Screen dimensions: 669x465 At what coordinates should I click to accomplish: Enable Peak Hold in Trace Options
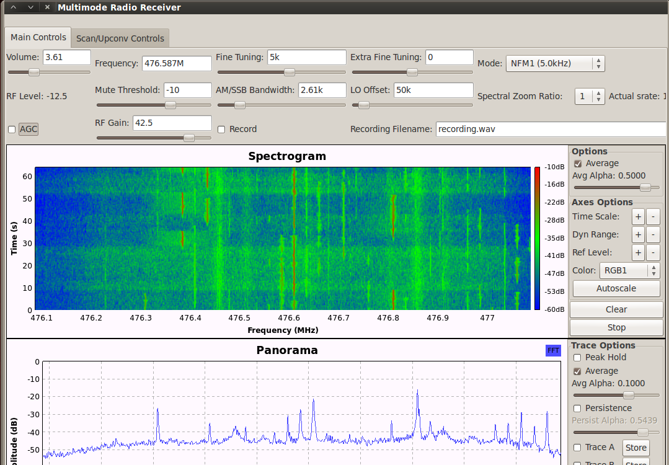click(x=577, y=357)
